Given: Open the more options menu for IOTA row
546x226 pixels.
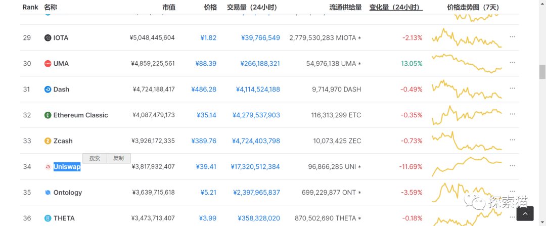Looking at the screenshot, I should (x=512, y=36).
